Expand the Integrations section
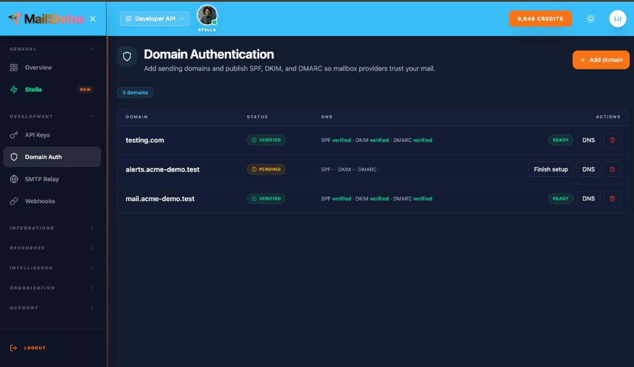634x367 pixels. [x=52, y=228]
